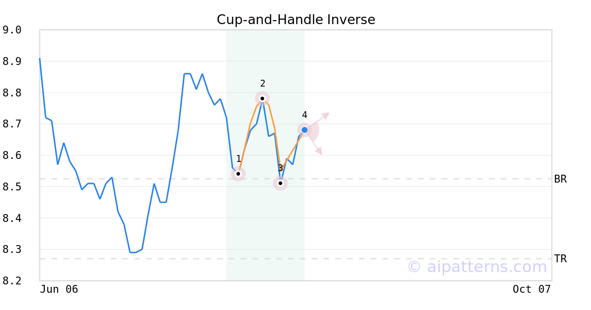The width and height of the screenshot is (591, 310).
Task: Click the 8.7 y-axis price label
Action: 12,124
